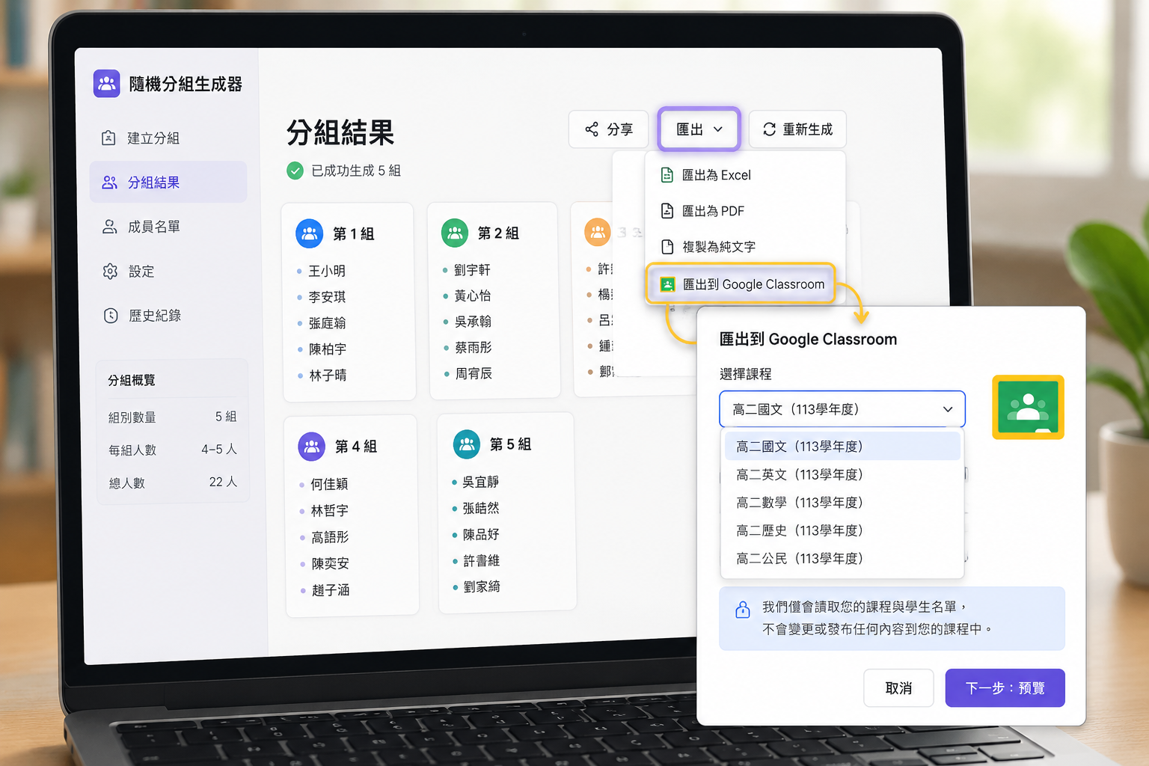
Task: Expand the 選擇課程 course combo box
Action: (x=842, y=409)
